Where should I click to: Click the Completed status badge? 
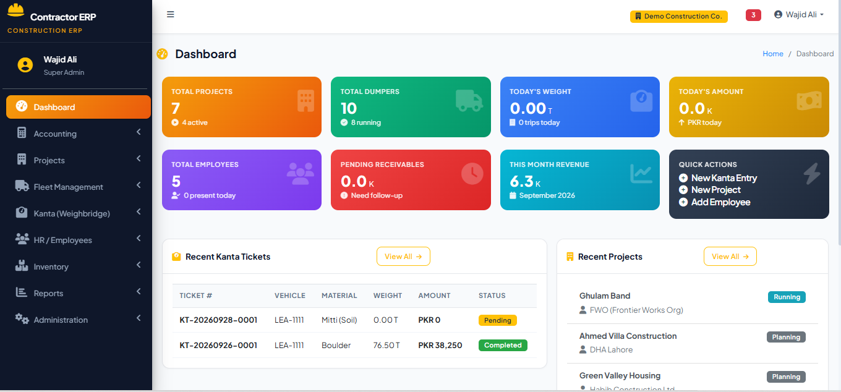tap(503, 346)
